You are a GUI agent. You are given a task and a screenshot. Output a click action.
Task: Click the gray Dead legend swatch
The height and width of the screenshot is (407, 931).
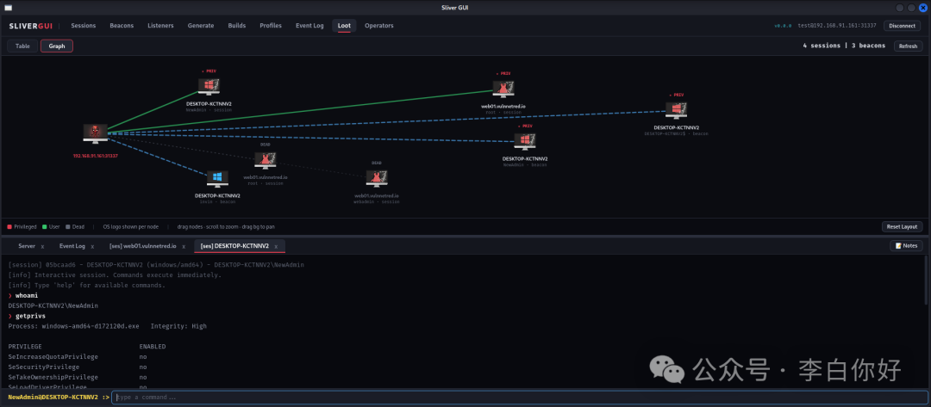pyautogui.click(x=68, y=227)
